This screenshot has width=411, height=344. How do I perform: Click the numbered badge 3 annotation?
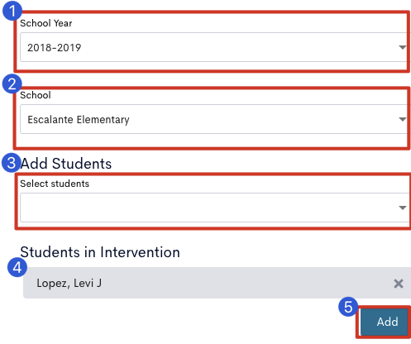[12, 163]
